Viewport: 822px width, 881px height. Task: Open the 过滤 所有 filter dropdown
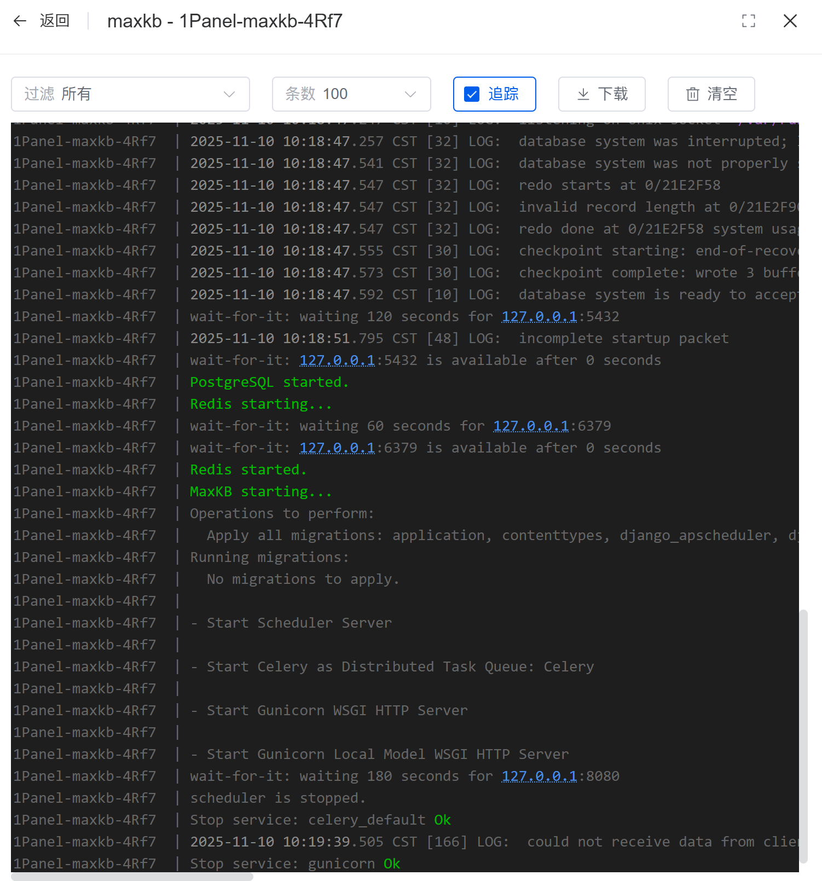(130, 94)
